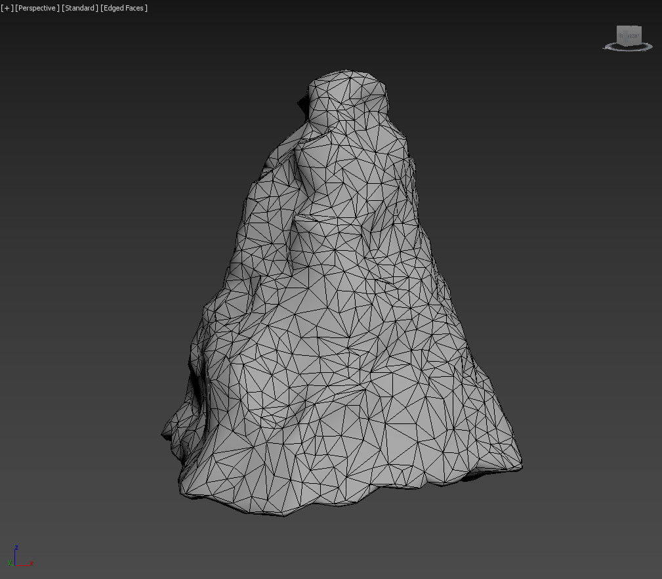Open the [Standard] shading style dropdown
Image resolution: width=662 pixels, height=579 pixels.
click(x=79, y=8)
